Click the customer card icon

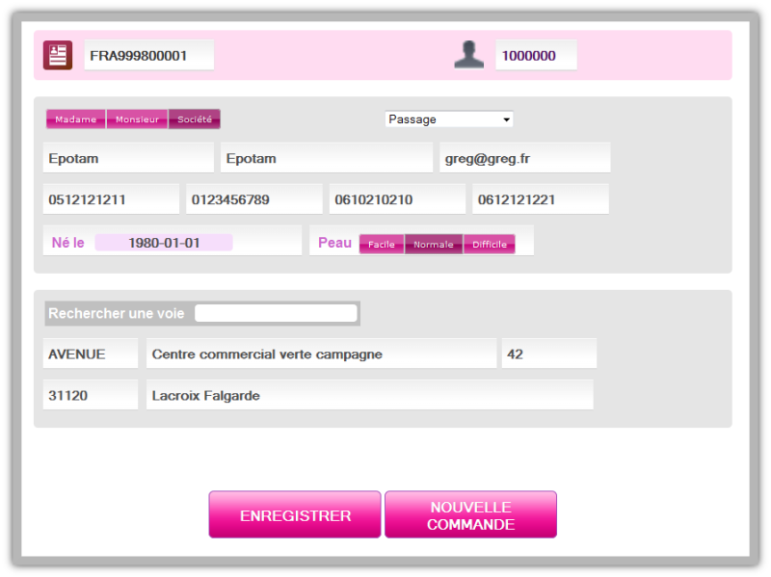[x=58, y=55]
